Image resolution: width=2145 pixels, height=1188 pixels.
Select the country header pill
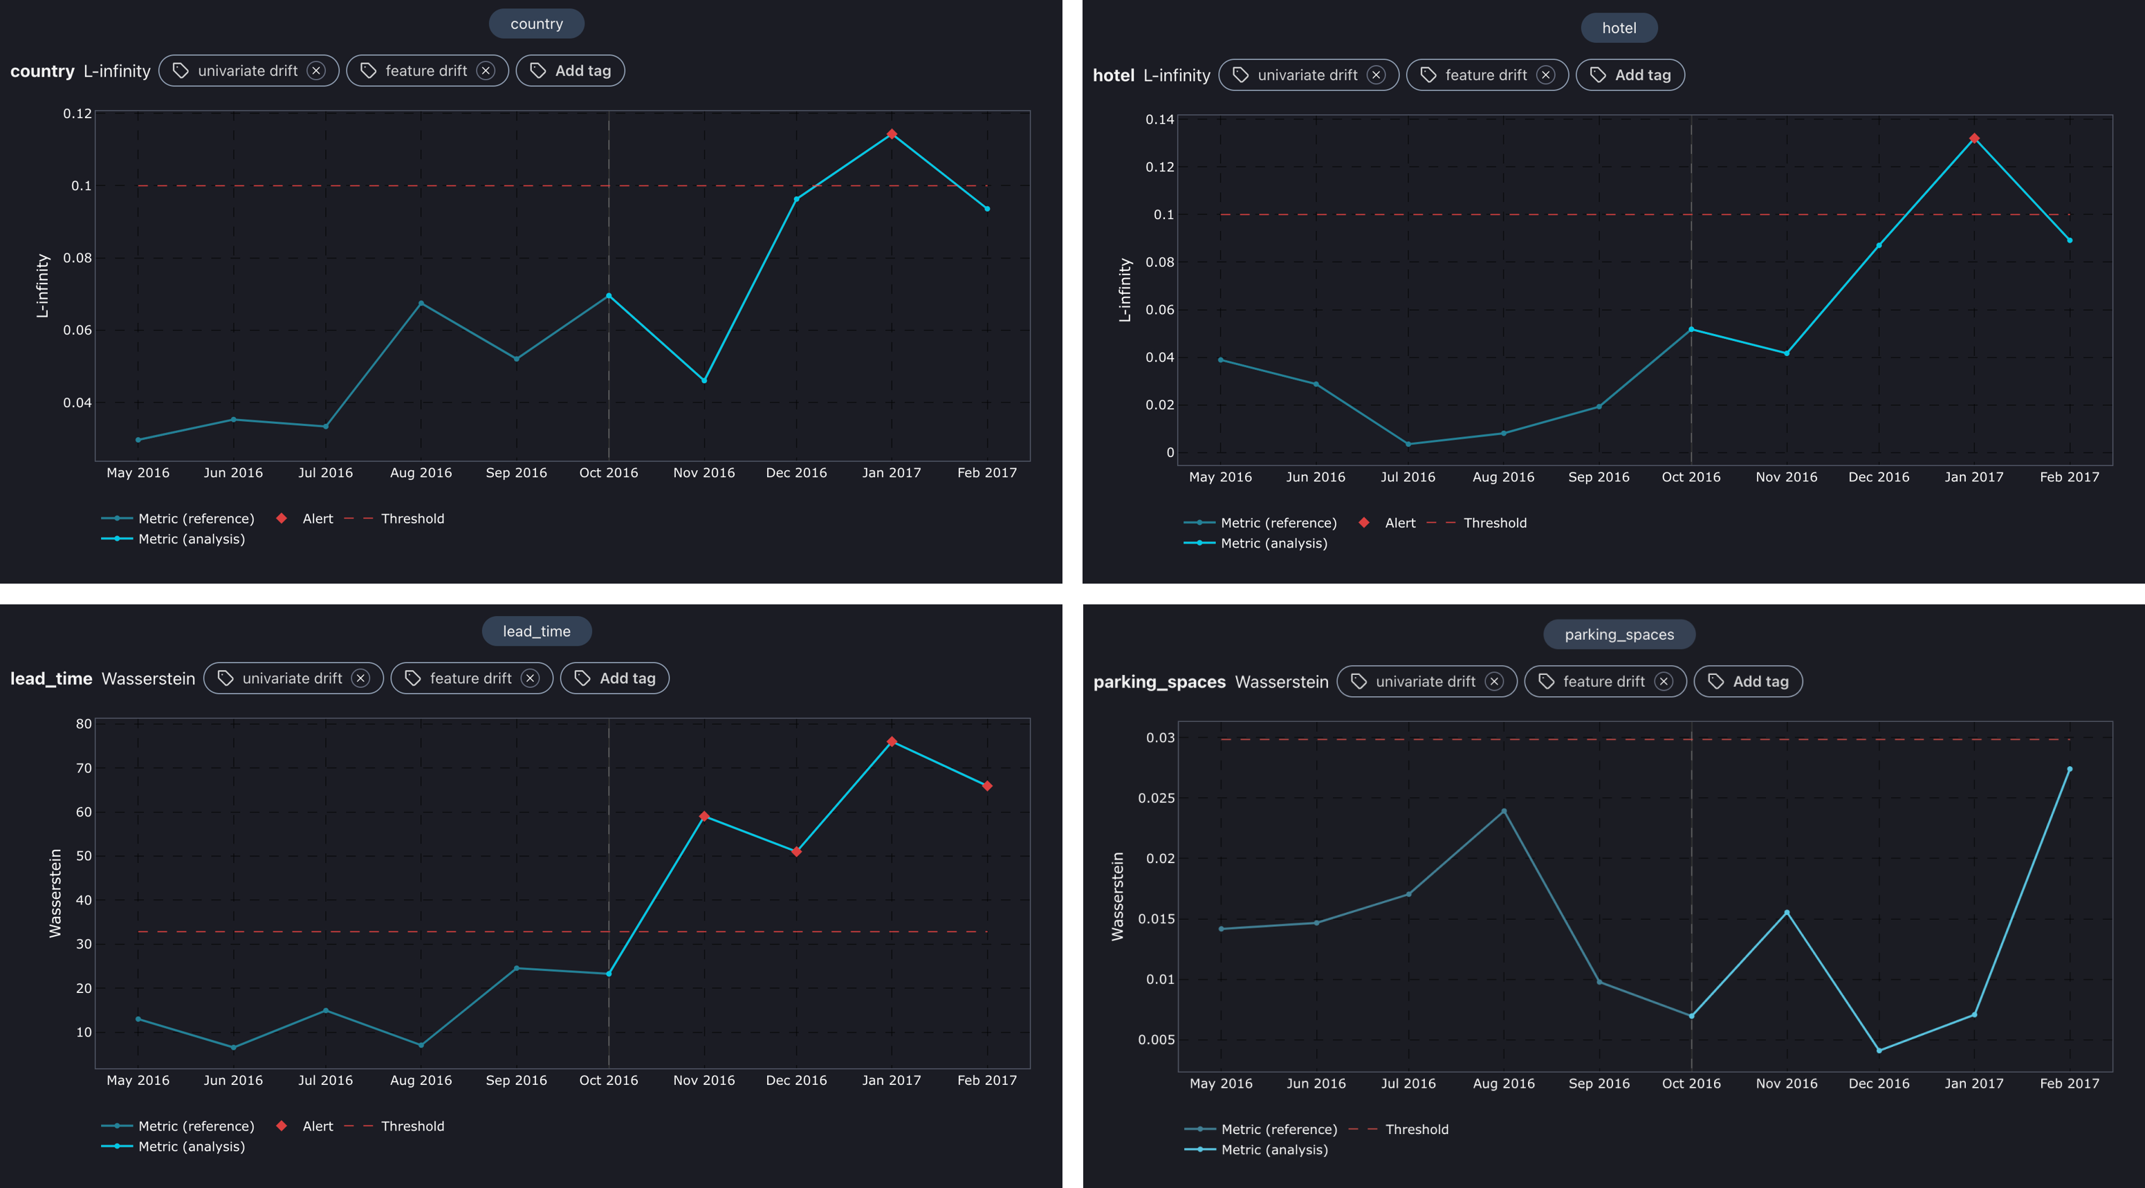536,24
